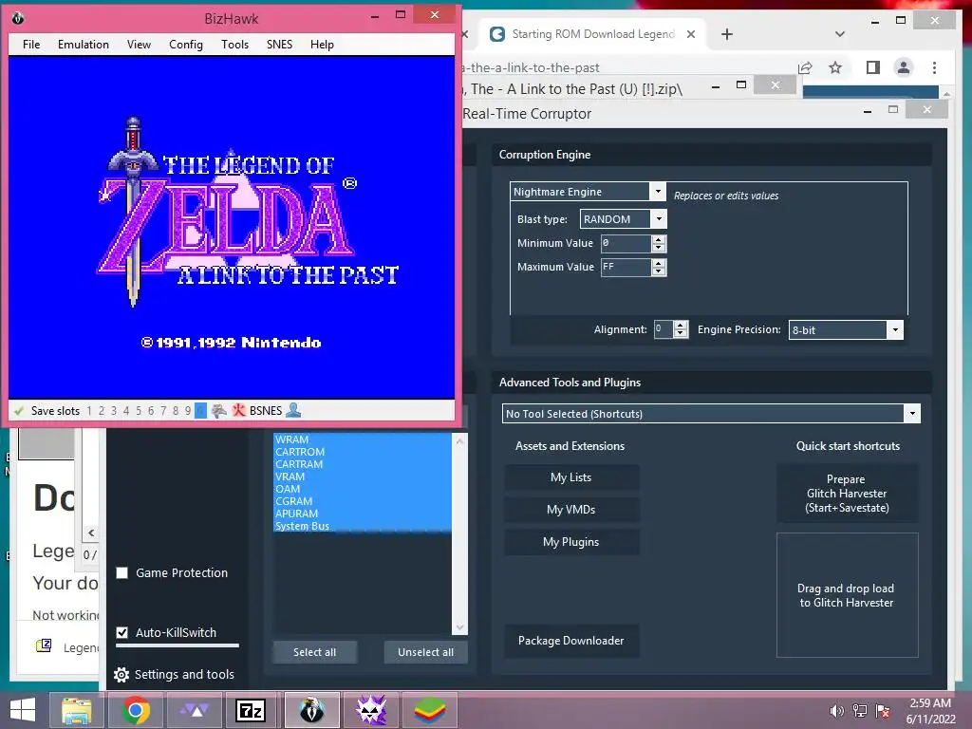Open the No Tool Selected dropdown
This screenshot has width=972, height=729.
pyautogui.click(x=912, y=414)
